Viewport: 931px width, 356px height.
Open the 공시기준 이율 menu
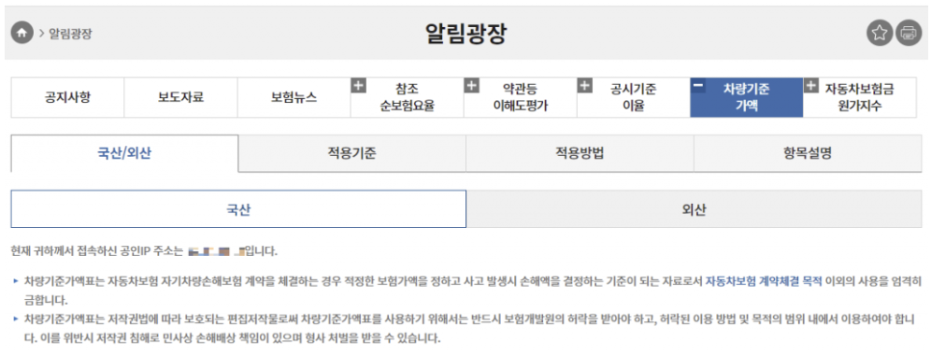click(x=634, y=98)
